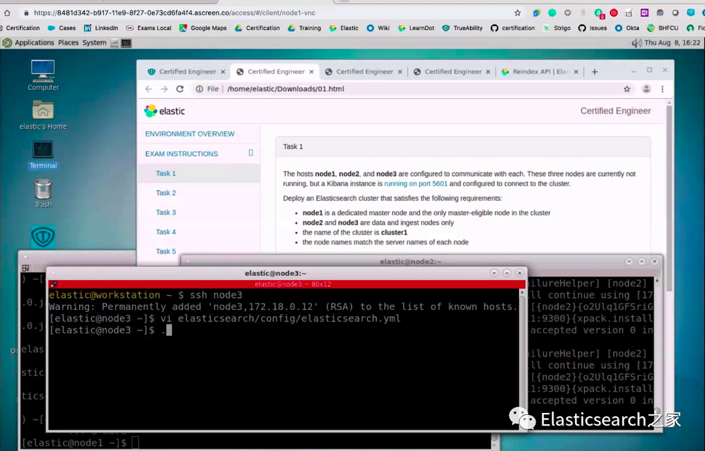Image resolution: width=705 pixels, height=451 pixels.
Task: Click Exam Instructions heading in sidebar
Action: (181, 154)
